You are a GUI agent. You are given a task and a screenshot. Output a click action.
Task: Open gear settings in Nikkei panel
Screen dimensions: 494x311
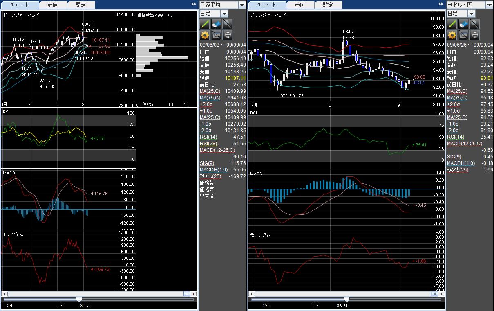pos(205,35)
